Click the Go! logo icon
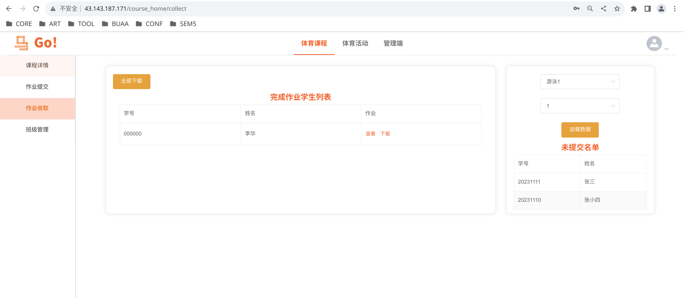Screen dimensions: 684x298 tap(21, 43)
